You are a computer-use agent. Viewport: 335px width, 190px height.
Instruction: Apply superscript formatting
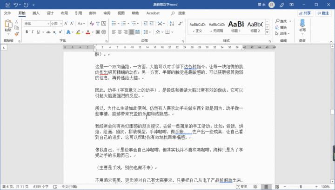[x=60, y=32]
